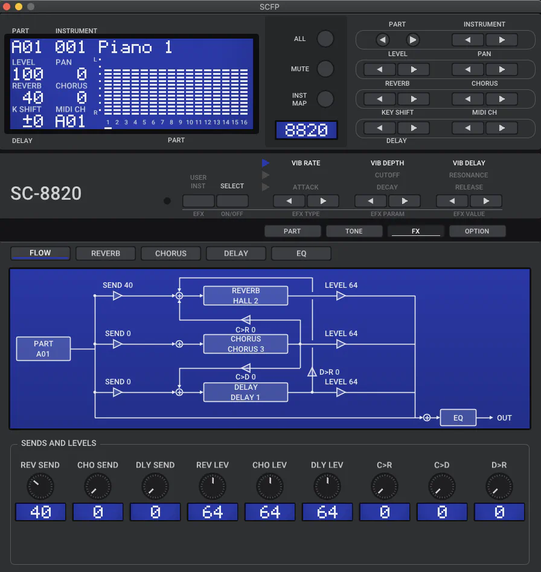The width and height of the screenshot is (541, 572).
Task: Click the DLY LEV value field
Action: [x=327, y=512]
